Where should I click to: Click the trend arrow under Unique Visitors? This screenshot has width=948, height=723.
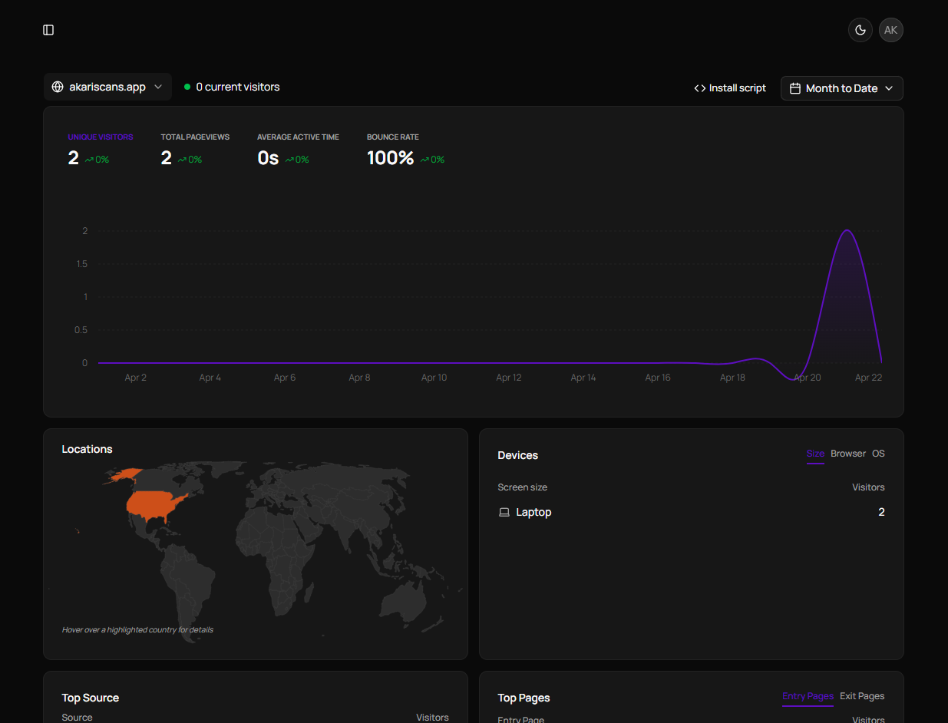click(x=89, y=160)
